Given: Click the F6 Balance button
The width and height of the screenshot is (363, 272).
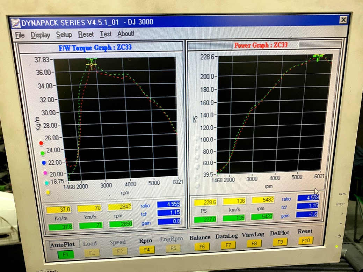Looking at the screenshot, I should click(202, 247).
